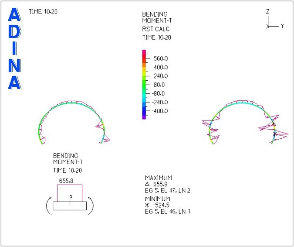Image resolution: width=294 pixels, height=247 pixels.
Task: Click the star symbol beside -524.5 under MINIMUM
Action: (147, 205)
